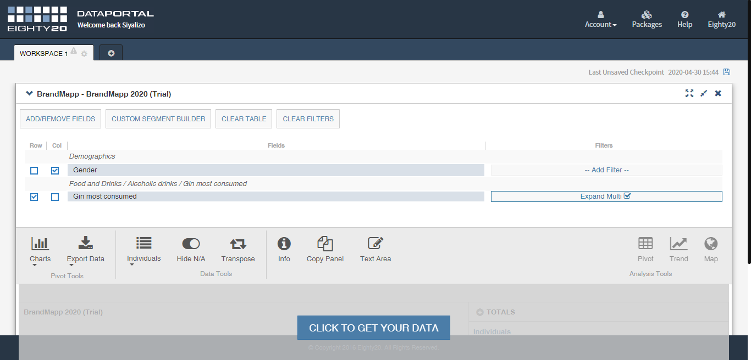Click the Transpose icon
The height and width of the screenshot is (360, 751).
pyautogui.click(x=238, y=244)
